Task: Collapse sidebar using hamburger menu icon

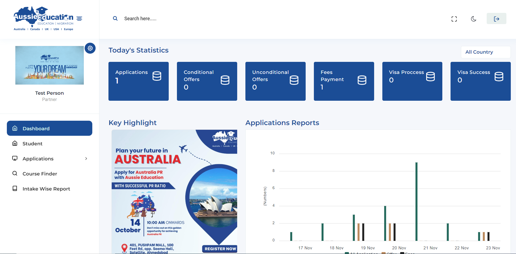Action: (79, 19)
